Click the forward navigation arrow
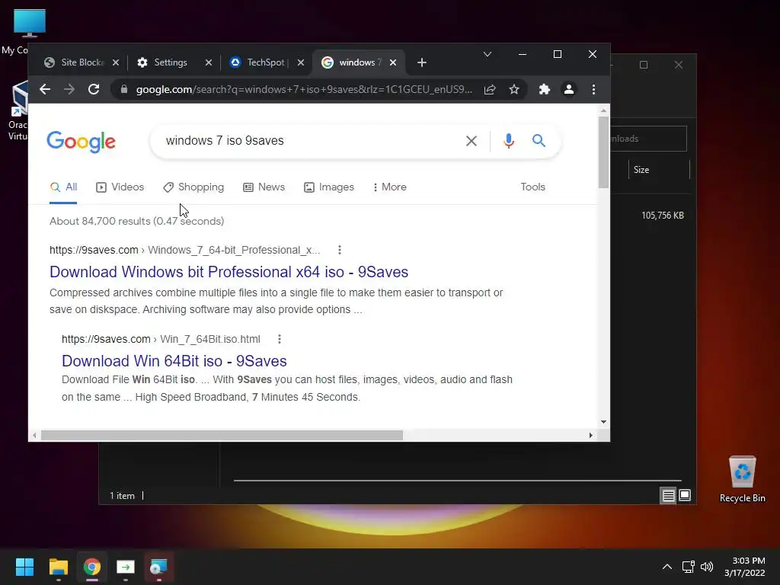The width and height of the screenshot is (780, 585). 69,90
